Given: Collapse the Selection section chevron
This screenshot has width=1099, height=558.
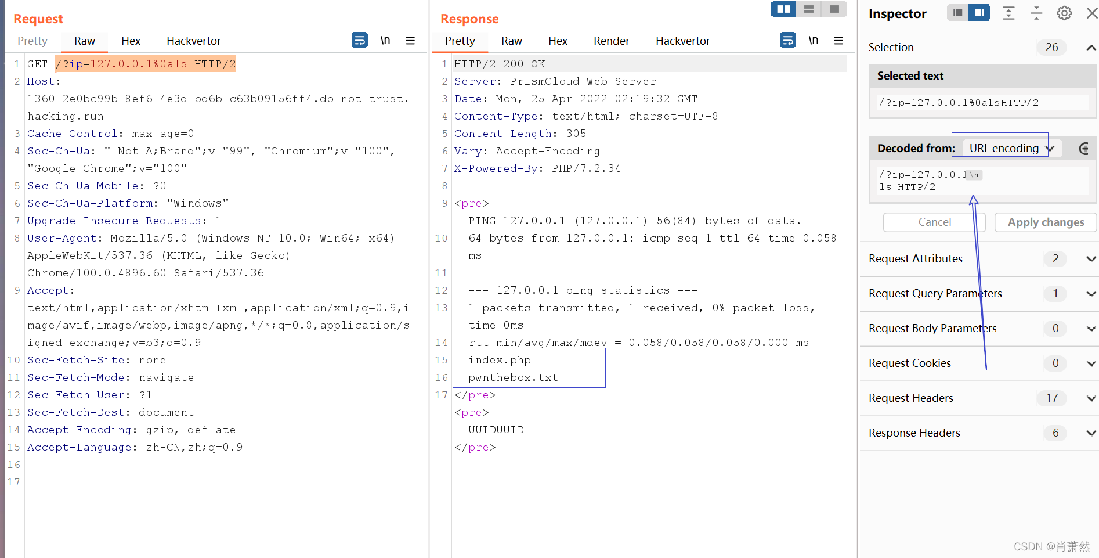Looking at the screenshot, I should tap(1091, 48).
